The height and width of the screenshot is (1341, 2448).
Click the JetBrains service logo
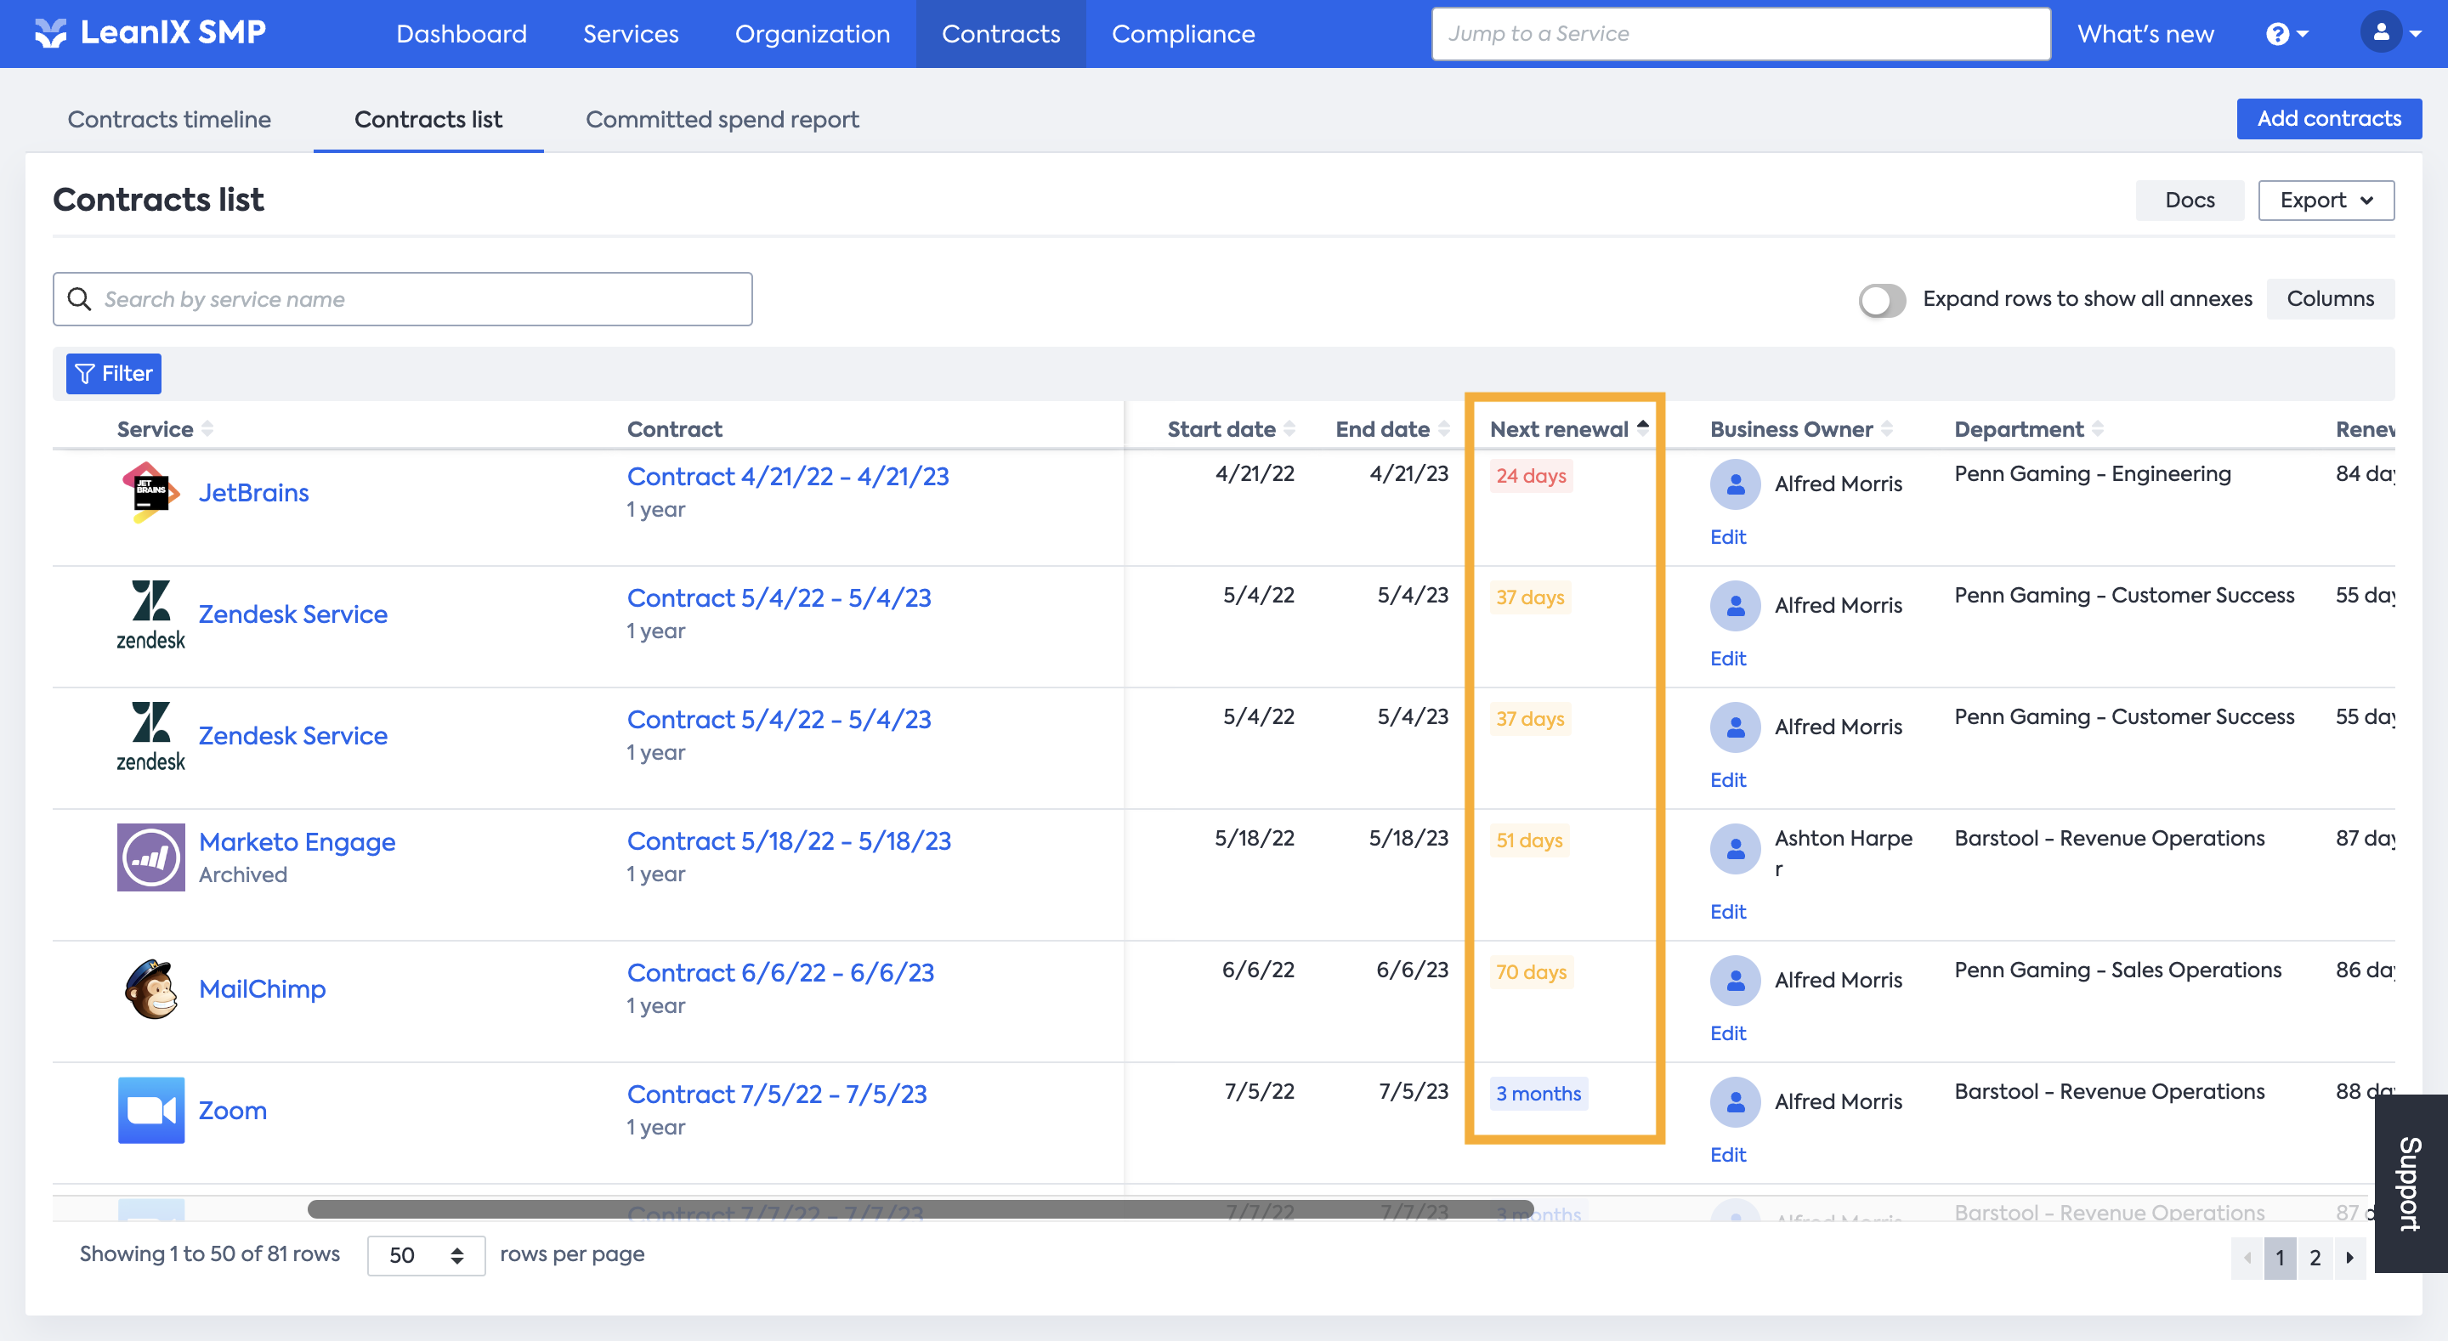(x=150, y=492)
